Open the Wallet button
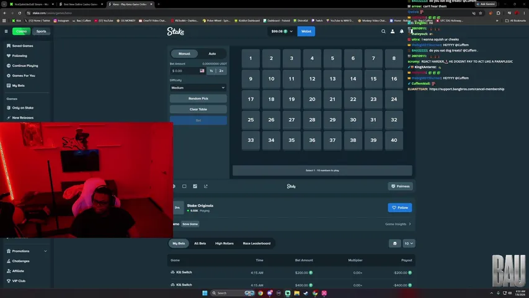The height and width of the screenshot is (298, 529). 306,32
